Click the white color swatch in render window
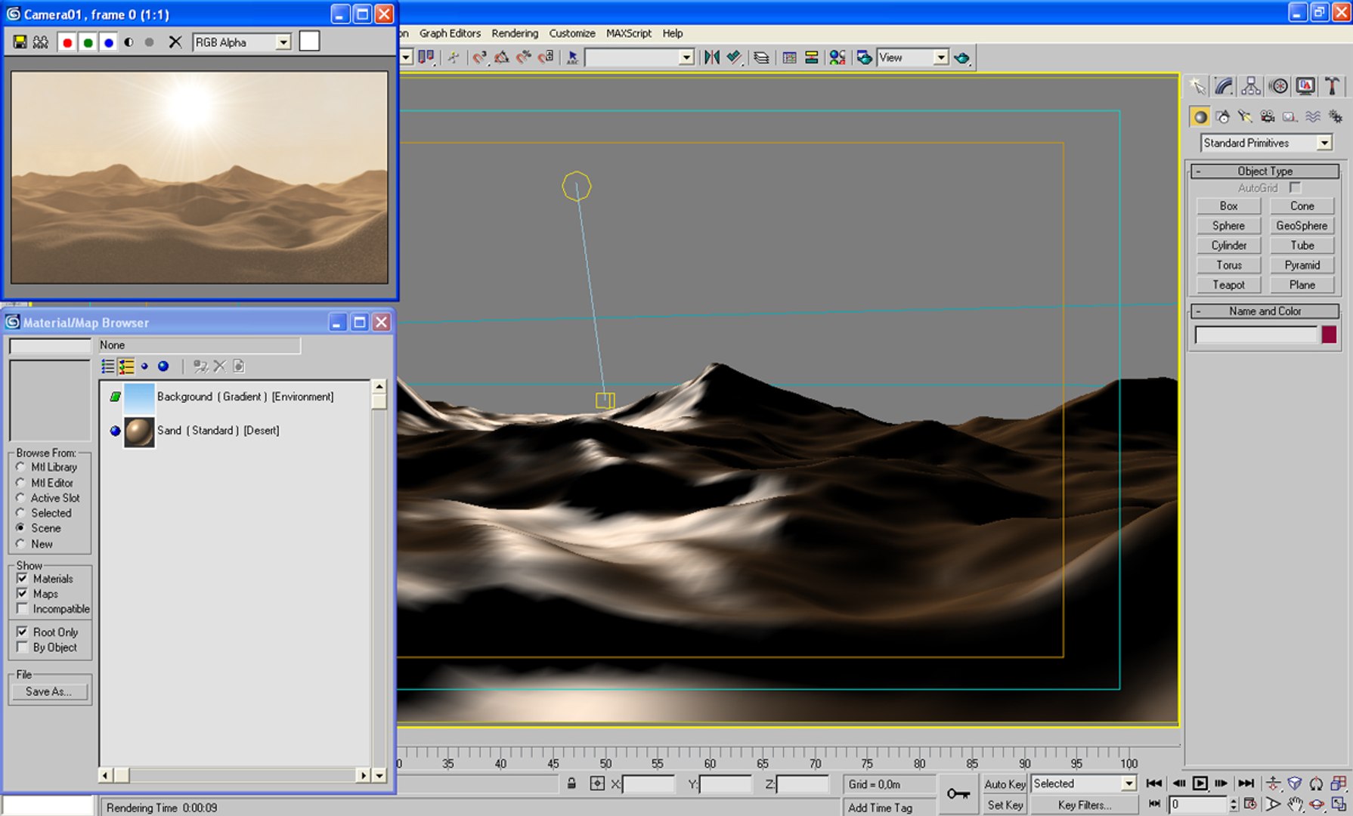This screenshot has width=1353, height=816. click(309, 42)
